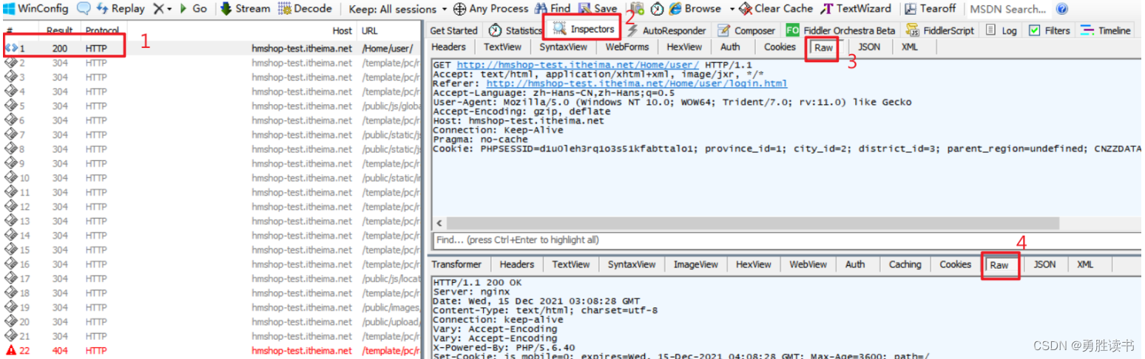Select session 20 /public/upload row
The width and height of the screenshot is (1145, 359).
click(x=212, y=322)
